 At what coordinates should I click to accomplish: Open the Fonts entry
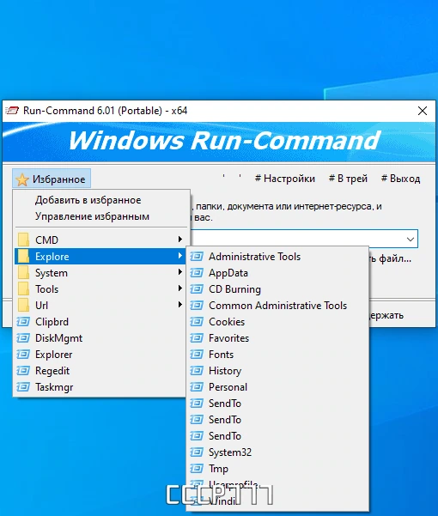pyautogui.click(x=277, y=355)
